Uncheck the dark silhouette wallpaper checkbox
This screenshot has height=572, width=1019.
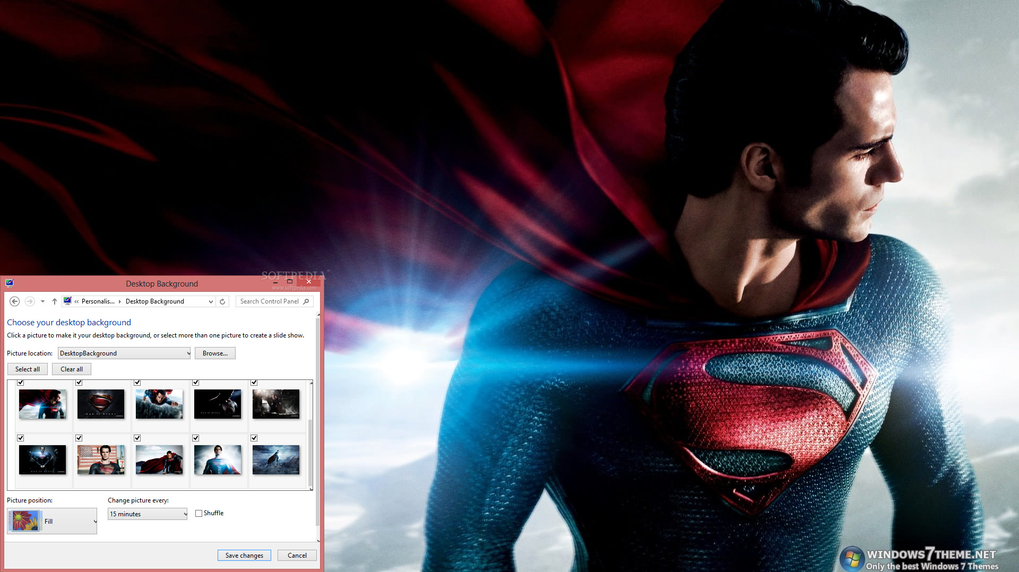pos(196,383)
